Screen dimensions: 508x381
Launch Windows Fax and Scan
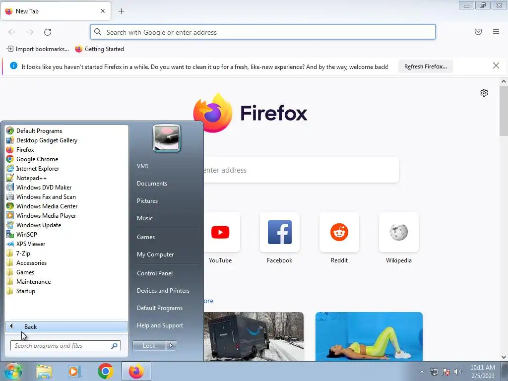(x=66, y=196)
